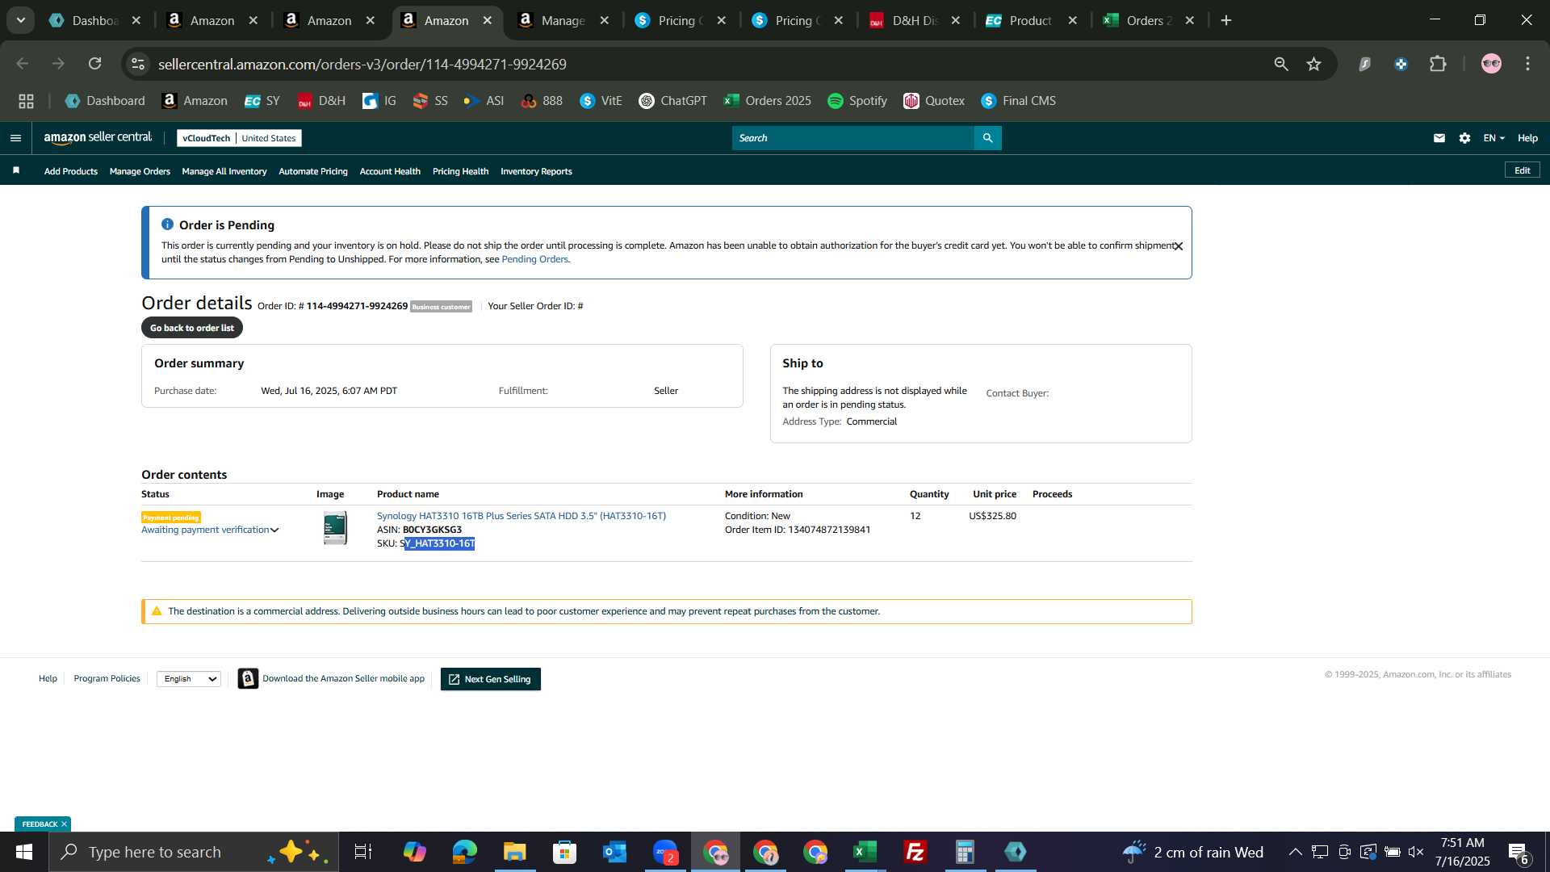Click the Next Gen Selling button
The image size is (1550, 872).
491,679
